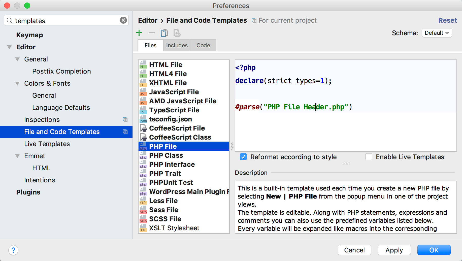Click the project-level icon next to Inspections

click(x=125, y=120)
